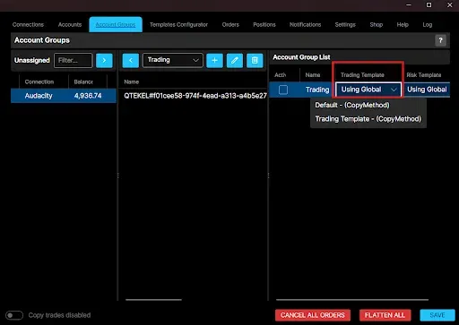Image resolution: width=459 pixels, height=325 pixels.
Task: Select the Audacity connection row
Action: pos(64,96)
